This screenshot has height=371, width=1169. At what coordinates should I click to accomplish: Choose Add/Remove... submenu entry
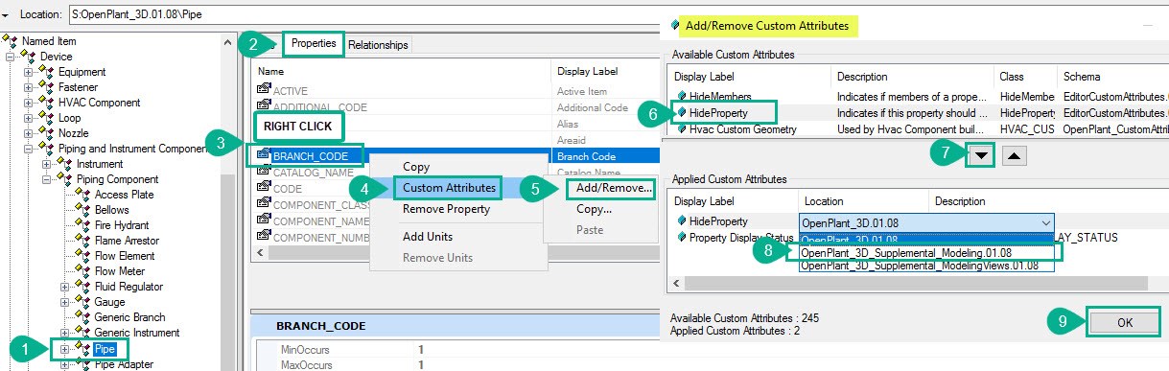(x=615, y=187)
